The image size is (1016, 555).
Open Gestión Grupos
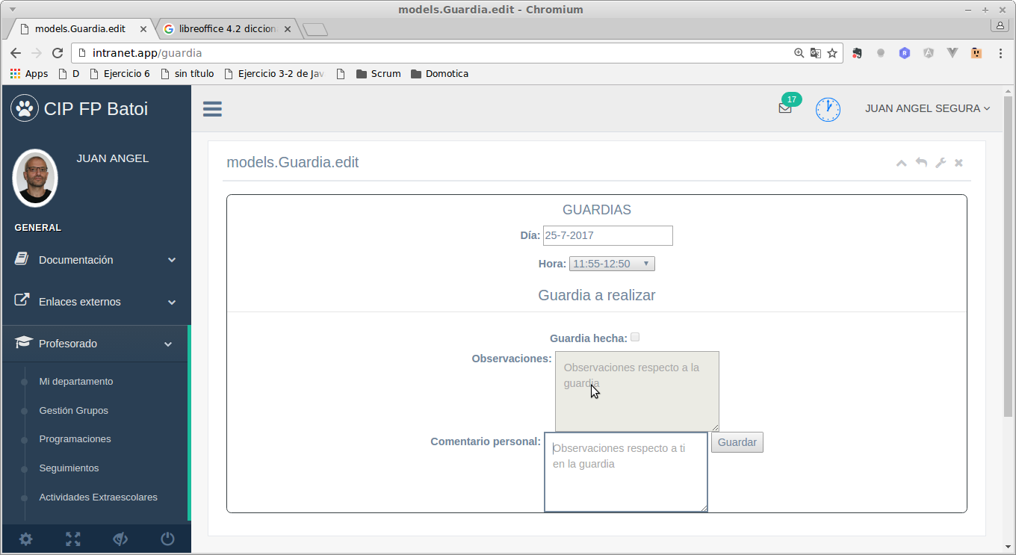point(74,411)
